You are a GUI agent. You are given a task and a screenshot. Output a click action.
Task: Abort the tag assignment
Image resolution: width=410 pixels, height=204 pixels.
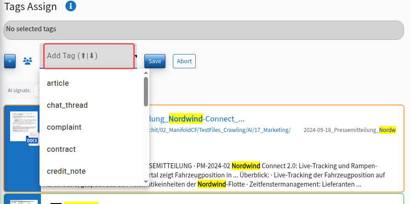pyautogui.click(x=184, y=61)
